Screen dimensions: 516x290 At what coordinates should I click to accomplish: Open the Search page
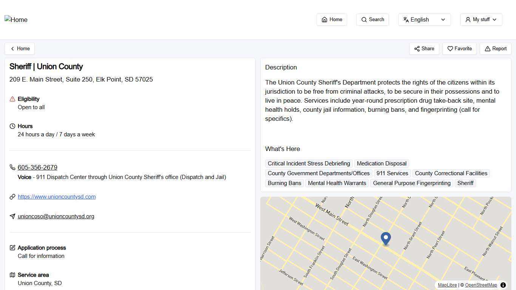pyautogui.click(x=372, y=20)
